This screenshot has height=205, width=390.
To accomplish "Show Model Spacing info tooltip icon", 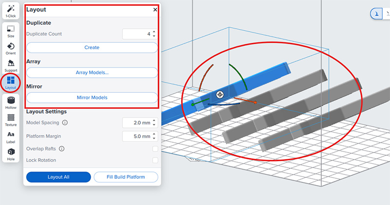I will (65, 123).
